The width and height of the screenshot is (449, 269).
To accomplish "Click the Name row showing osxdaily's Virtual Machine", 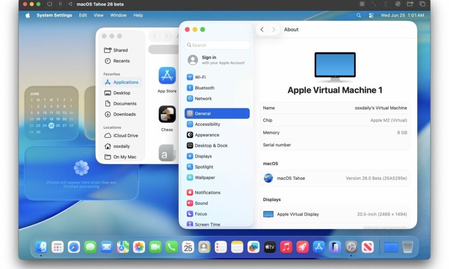I will point(335,108).
